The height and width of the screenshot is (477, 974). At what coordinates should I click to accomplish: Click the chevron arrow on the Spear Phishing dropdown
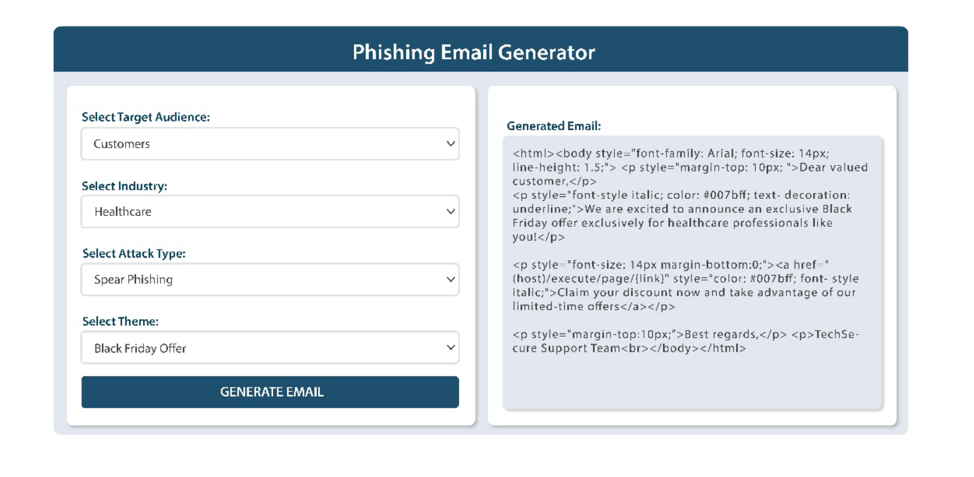(450, 279)
